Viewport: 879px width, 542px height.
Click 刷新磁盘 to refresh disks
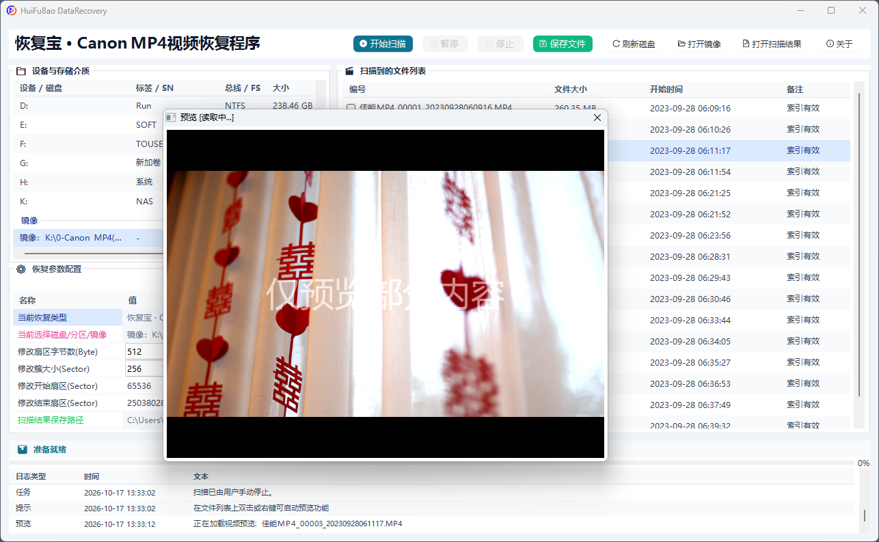[634, 44]
